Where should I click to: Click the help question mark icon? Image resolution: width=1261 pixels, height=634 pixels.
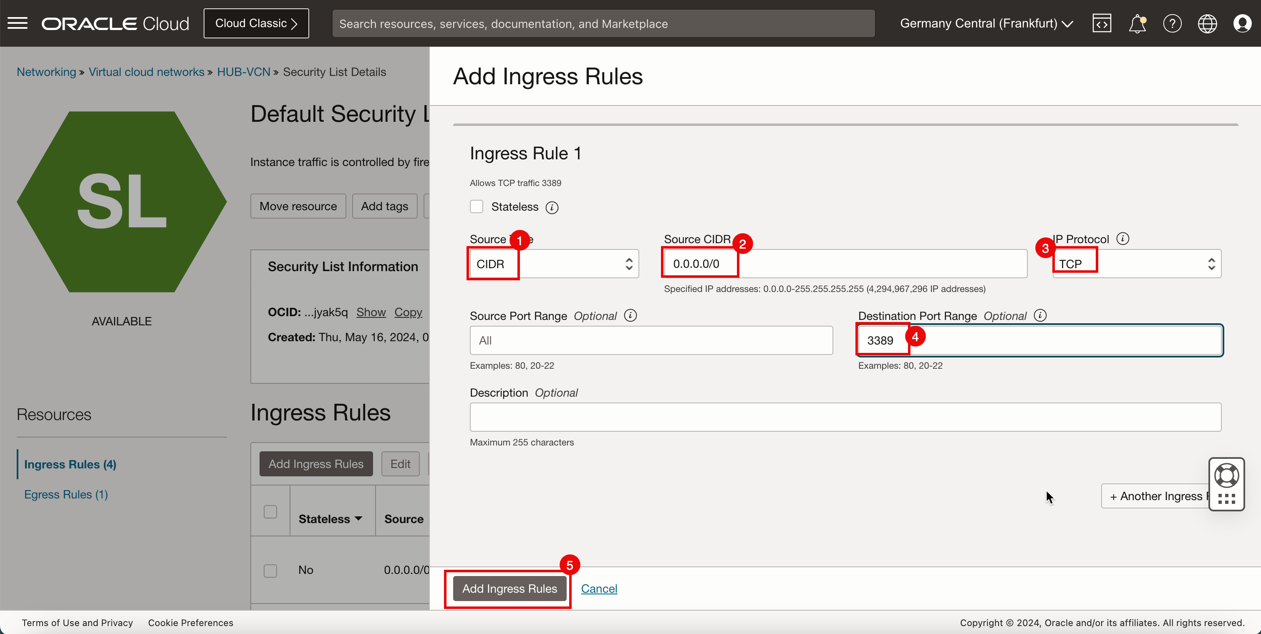[1172, 23]
